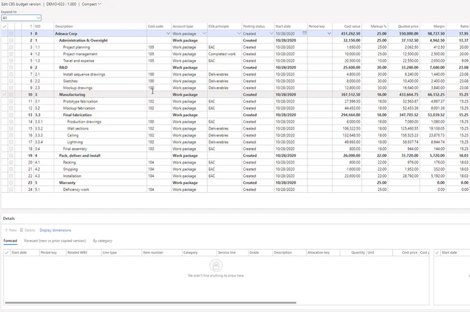Screen dimensions: 470x312
Task: Open the calendar picker in Adeaca Corp Start date
Action: (x=305, y=33)
